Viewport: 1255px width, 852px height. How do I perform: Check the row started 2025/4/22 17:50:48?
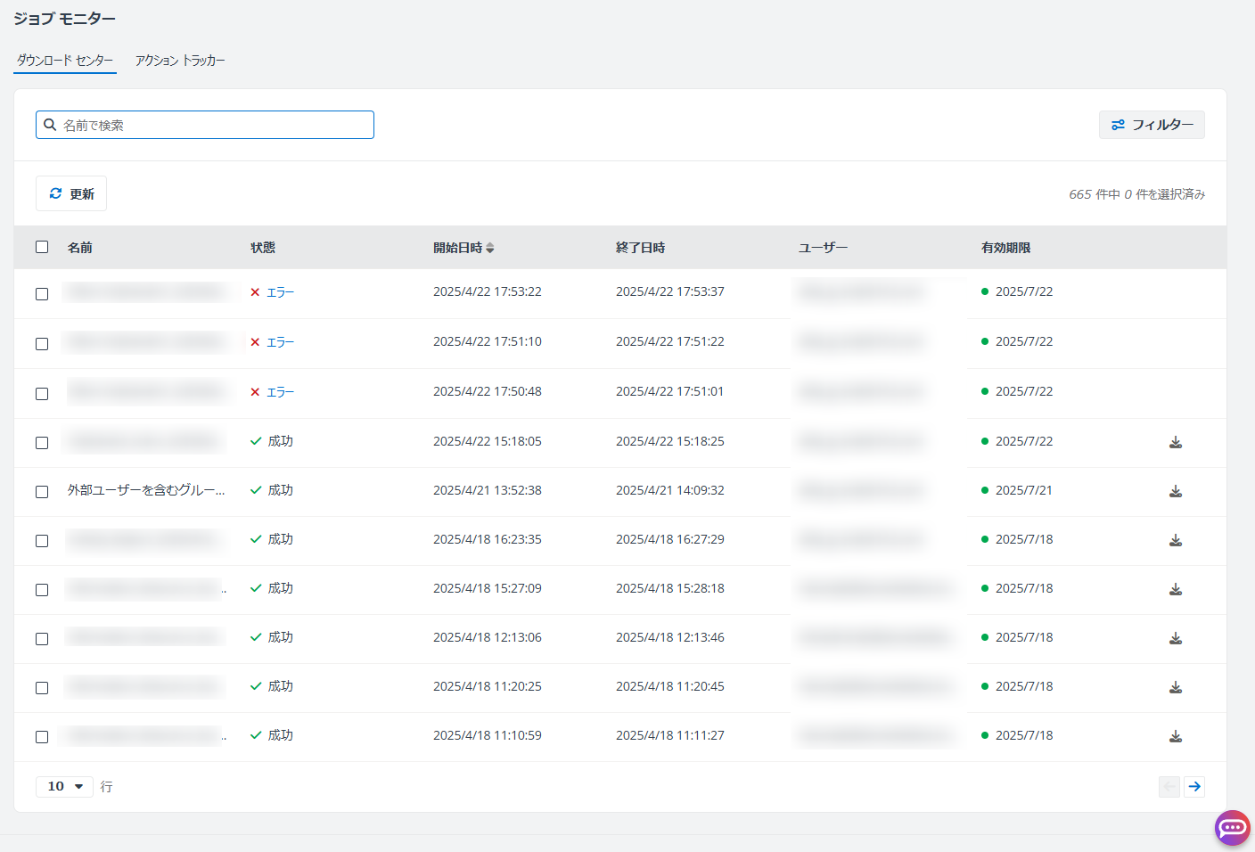(x=42, y=393)
